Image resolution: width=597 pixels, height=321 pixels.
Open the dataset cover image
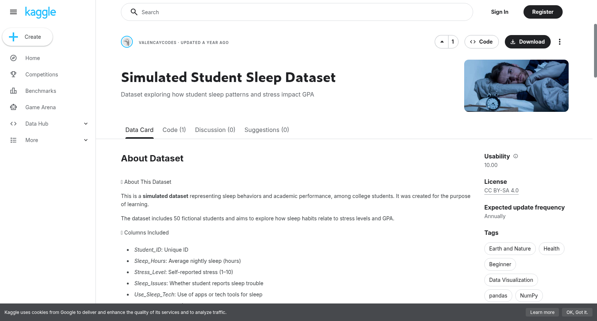(516, 86)
